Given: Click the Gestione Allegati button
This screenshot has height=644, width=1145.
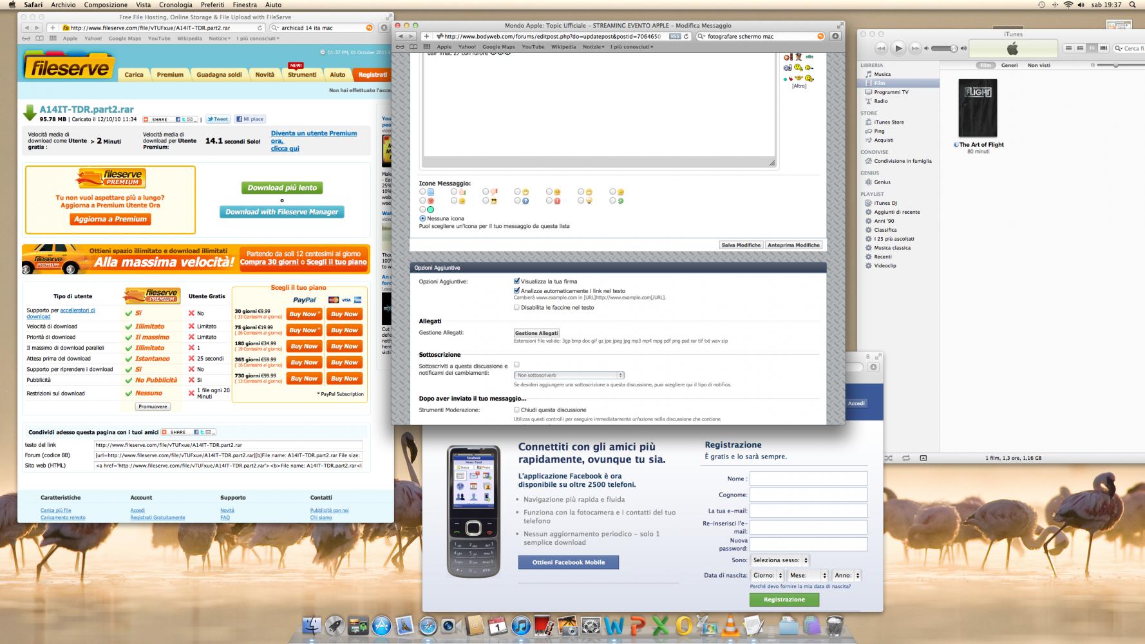Looking at the screenshot, I should [536, 333].
